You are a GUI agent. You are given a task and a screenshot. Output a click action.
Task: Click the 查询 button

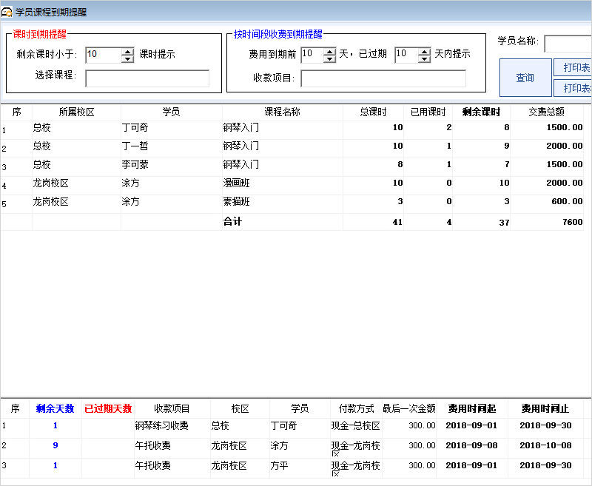[x=525, y=78]
